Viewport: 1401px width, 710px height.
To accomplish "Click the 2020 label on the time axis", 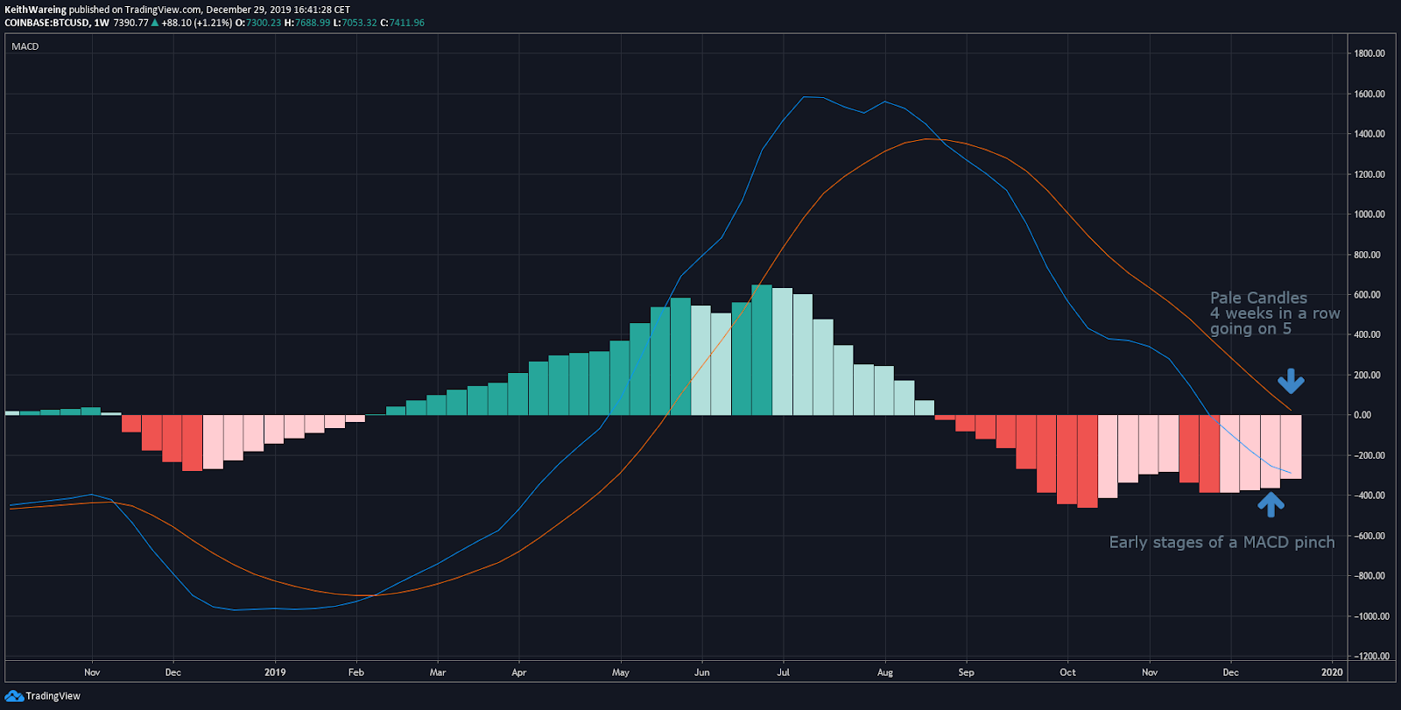I will pyautogui.click(x=1332, y=672).
